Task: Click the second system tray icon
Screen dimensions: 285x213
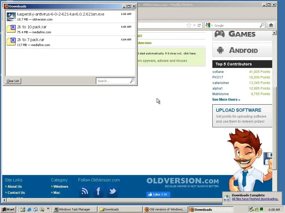Action: point(256,209)
